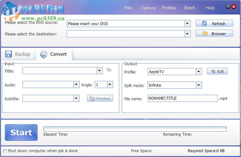The image size is (241, 157).
Task: Click the big Start button
Action: [x=21, y=132]
